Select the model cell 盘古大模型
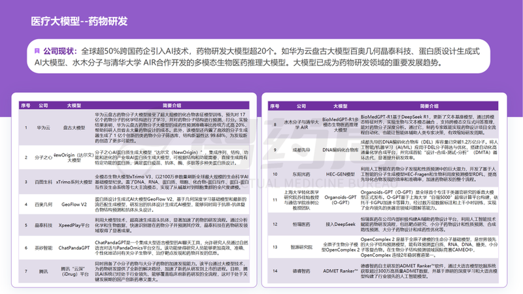This screenshot has width=523, height=294. point(74,127)
